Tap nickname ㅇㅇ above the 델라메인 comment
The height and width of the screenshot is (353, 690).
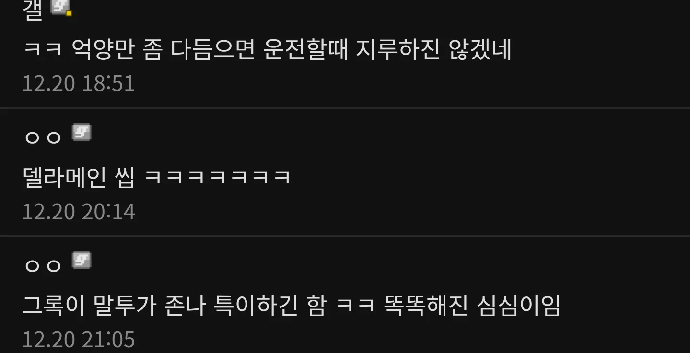point(43,137)
